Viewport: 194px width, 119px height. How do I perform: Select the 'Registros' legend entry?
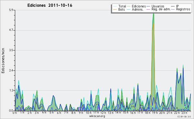coord(181,9)
